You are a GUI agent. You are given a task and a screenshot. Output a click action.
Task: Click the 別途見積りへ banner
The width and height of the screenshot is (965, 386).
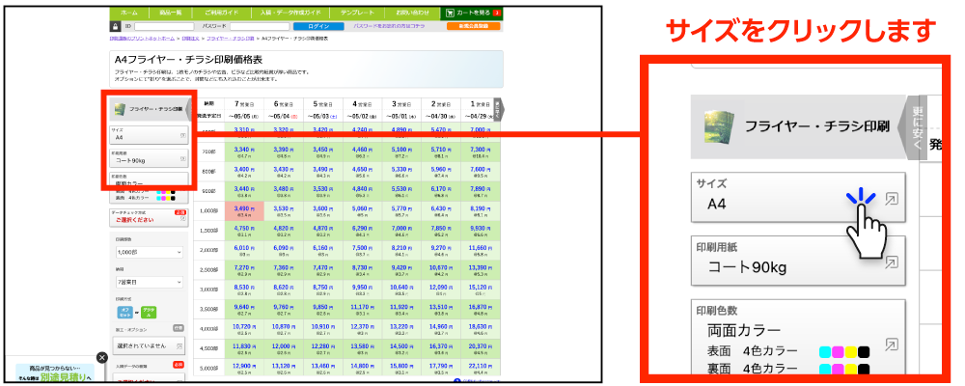click(55, 373)
